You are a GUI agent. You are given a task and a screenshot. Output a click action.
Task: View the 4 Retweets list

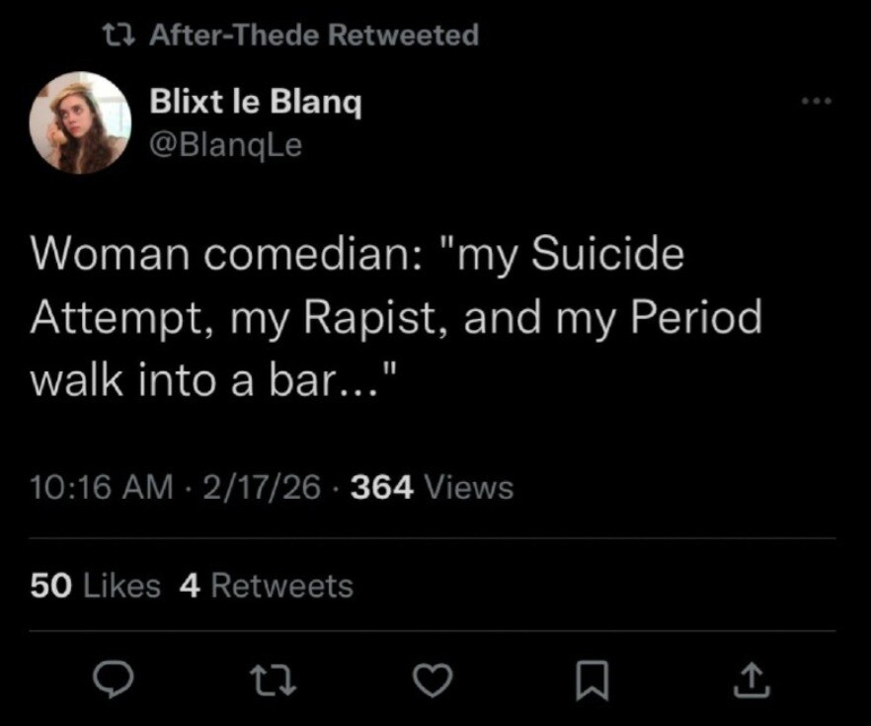(267, 586)
